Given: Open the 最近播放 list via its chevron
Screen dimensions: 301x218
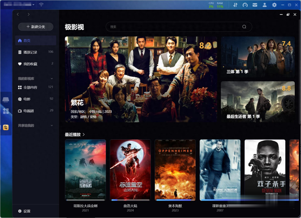Looking at the screenshot, I should [x=84, y=134].
